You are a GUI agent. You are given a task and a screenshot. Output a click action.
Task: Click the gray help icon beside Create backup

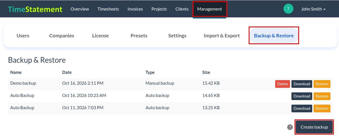point(290,127)
